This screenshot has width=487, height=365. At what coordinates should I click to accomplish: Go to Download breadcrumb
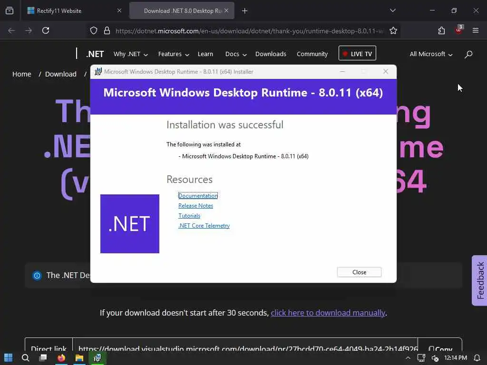click(61, 74)
